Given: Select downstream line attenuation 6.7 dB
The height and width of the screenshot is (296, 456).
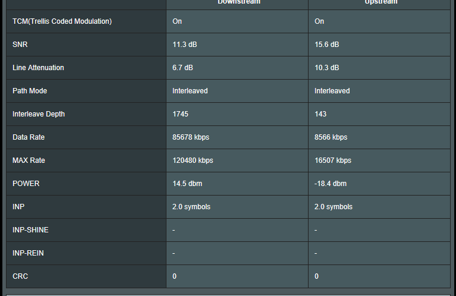Looking at the screenshot, I should click(x=183, y=68).
